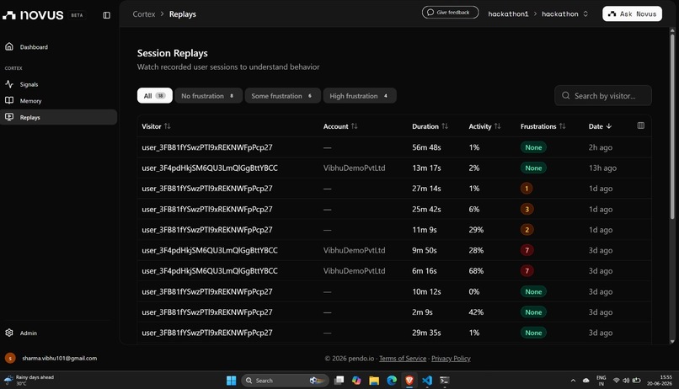
Task: Select Replays in sidebar
Action: pos(58,117)
